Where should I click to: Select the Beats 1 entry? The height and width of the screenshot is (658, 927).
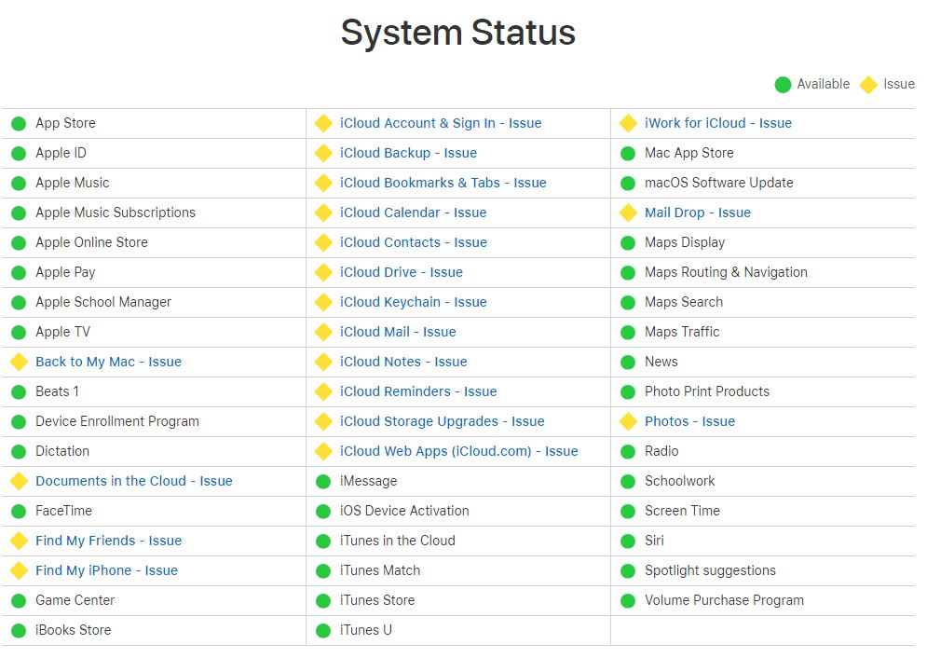[57, 391]
